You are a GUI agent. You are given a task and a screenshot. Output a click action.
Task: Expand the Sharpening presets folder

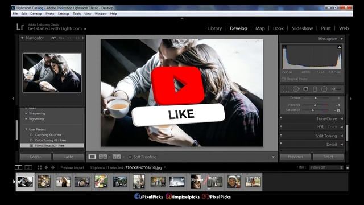coord(26,113)
